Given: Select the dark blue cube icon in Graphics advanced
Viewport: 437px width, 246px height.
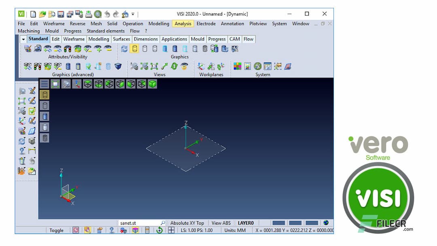Looking at the screenshot, I should click(118, 66).
